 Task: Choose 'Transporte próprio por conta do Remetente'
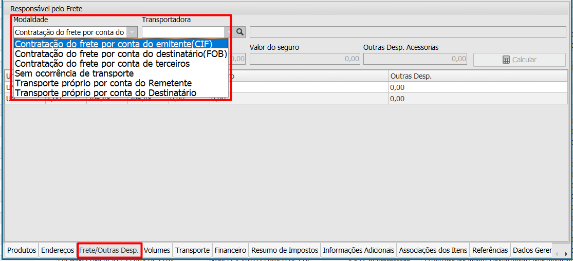pyautogui.click(x=103, y=83)
